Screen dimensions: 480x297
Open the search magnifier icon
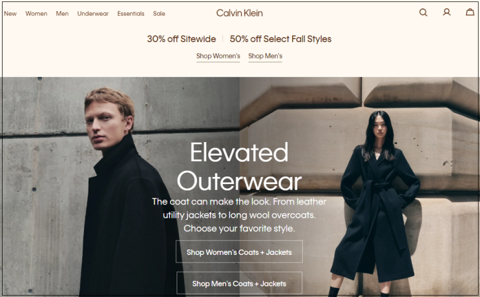pos(423,12)
